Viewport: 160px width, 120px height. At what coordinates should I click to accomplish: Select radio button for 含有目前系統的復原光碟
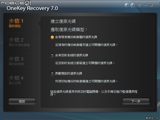point(52,55)
